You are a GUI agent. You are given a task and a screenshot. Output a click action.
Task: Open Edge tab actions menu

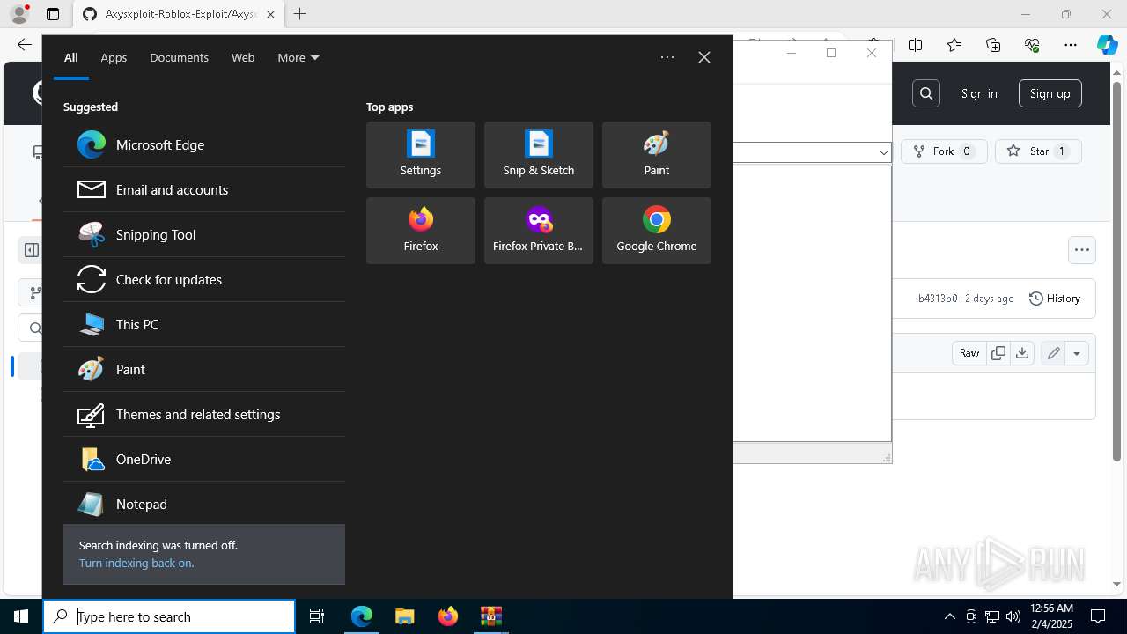click(53, 14)
